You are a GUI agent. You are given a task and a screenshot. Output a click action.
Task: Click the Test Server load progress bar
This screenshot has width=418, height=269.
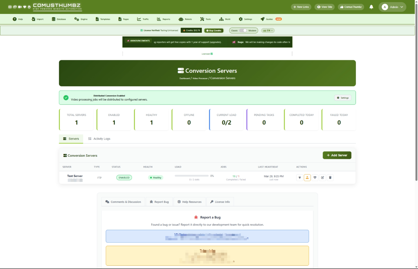coord(192,176)
